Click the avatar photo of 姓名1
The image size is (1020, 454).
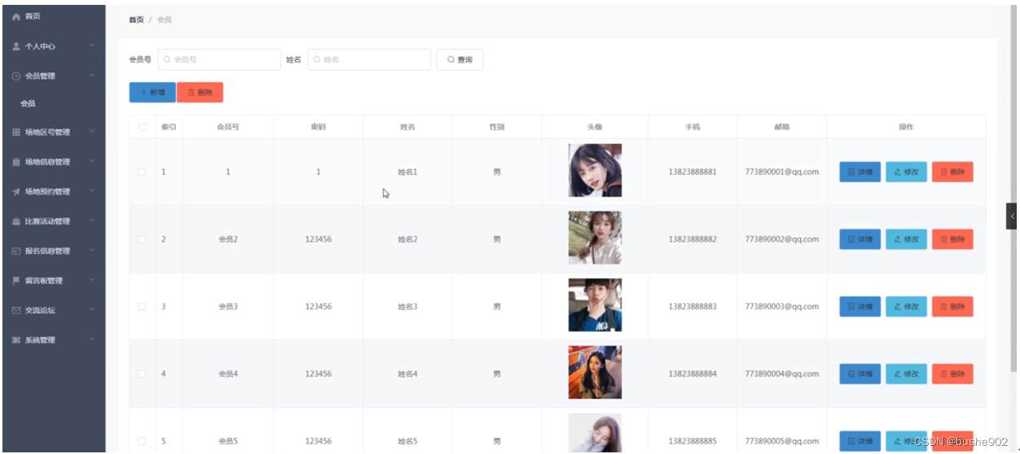(x=595, y=170)
